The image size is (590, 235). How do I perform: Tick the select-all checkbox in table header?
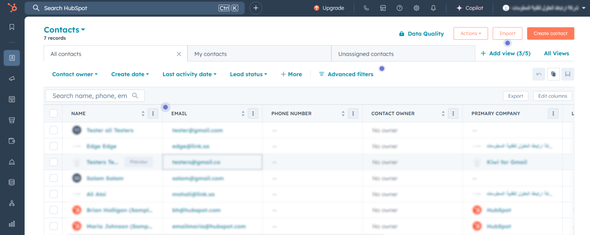53,113
